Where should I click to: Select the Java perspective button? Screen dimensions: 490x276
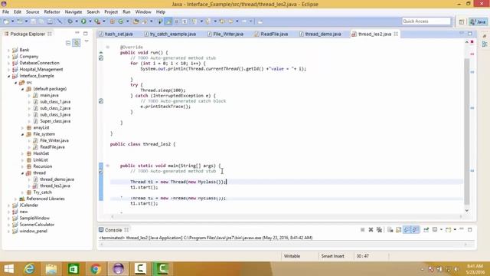pos(478,21)
